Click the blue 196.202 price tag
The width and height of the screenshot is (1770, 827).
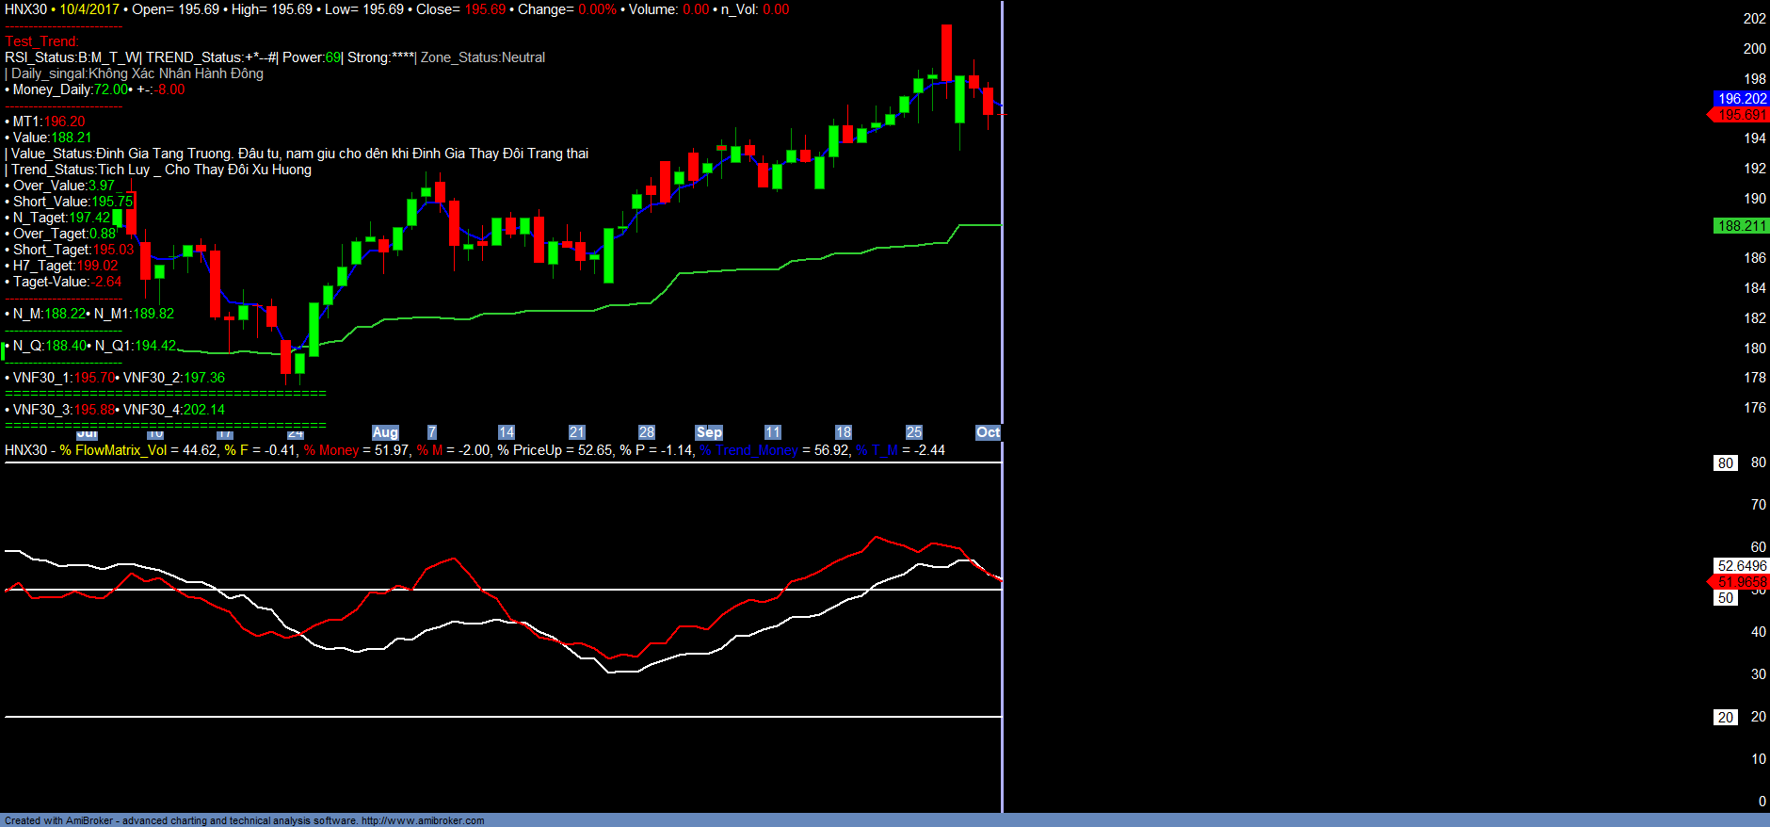[1741, 99]
